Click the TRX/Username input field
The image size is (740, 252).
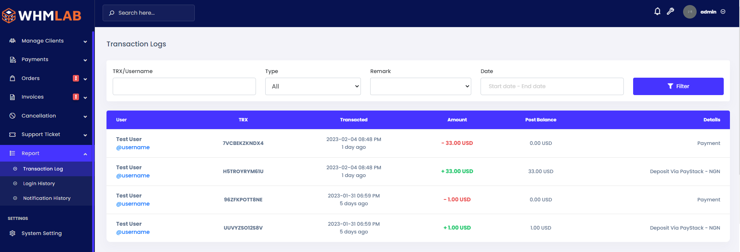click(x=184, y=87)
